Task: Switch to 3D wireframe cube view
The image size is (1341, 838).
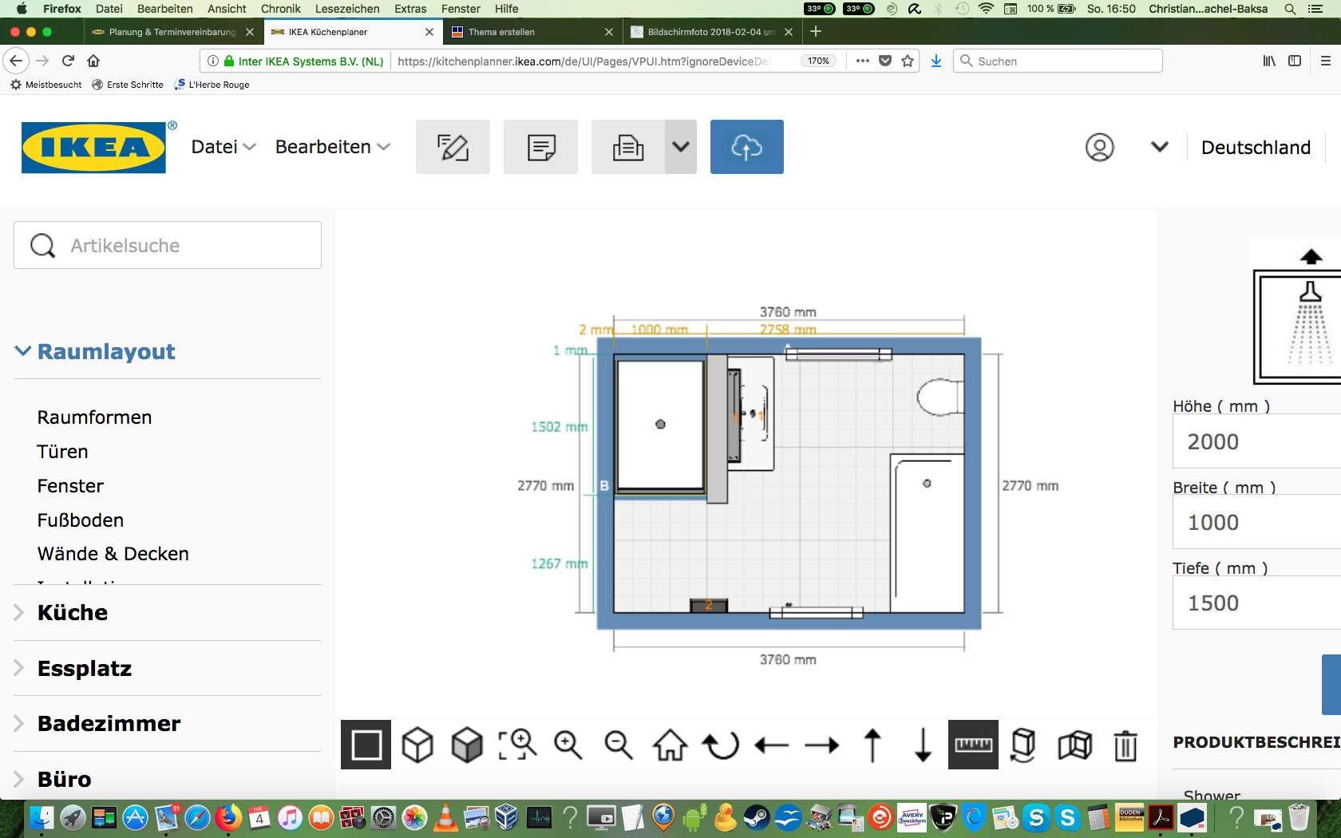Action: point(417,745)
